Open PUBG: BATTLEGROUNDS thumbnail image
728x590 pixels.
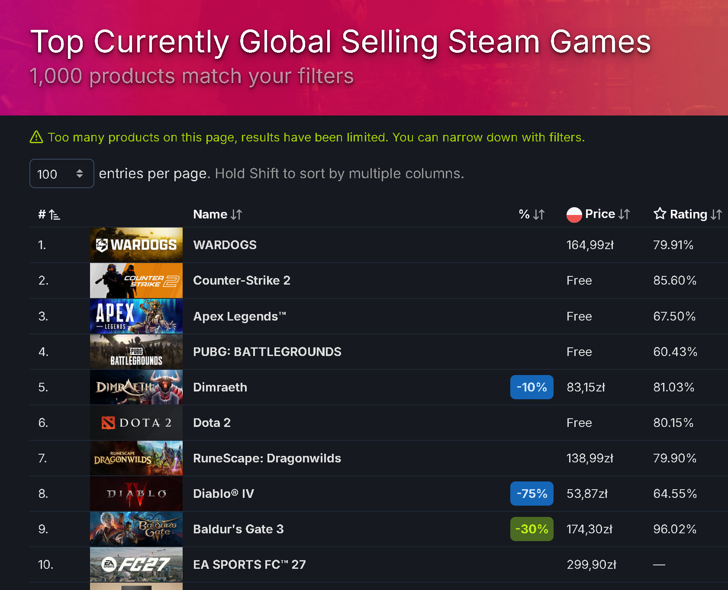click(136, 352)
